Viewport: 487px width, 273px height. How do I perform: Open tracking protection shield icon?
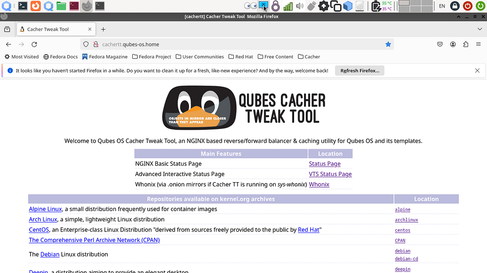[x=86, y=44]
